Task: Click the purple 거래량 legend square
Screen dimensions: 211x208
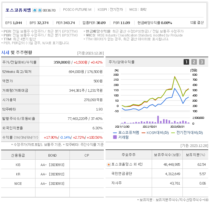Action: (x=115, y=137)
